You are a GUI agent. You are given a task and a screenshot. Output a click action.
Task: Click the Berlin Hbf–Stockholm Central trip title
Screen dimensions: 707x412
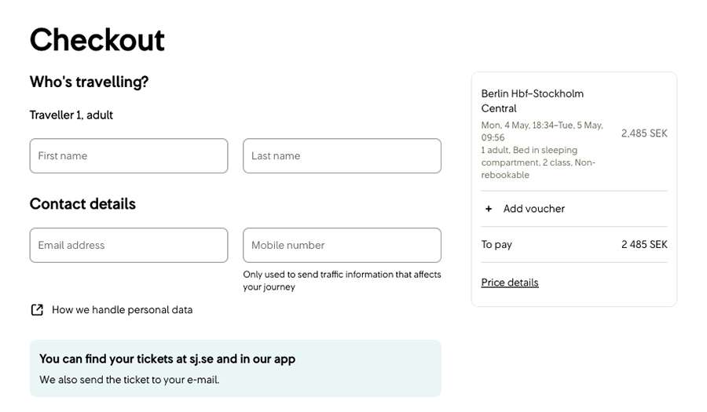pyautogui.click(x=532, y=100)
